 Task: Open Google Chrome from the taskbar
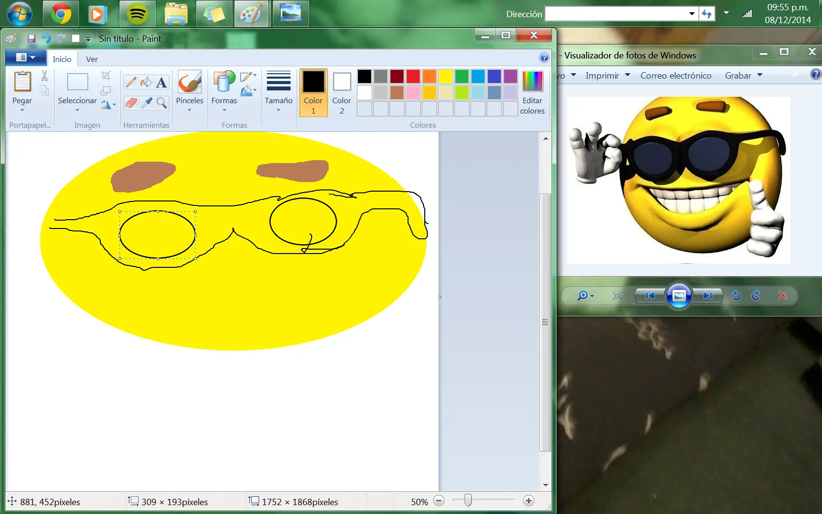pyautogui.click(x=61, y=14)
